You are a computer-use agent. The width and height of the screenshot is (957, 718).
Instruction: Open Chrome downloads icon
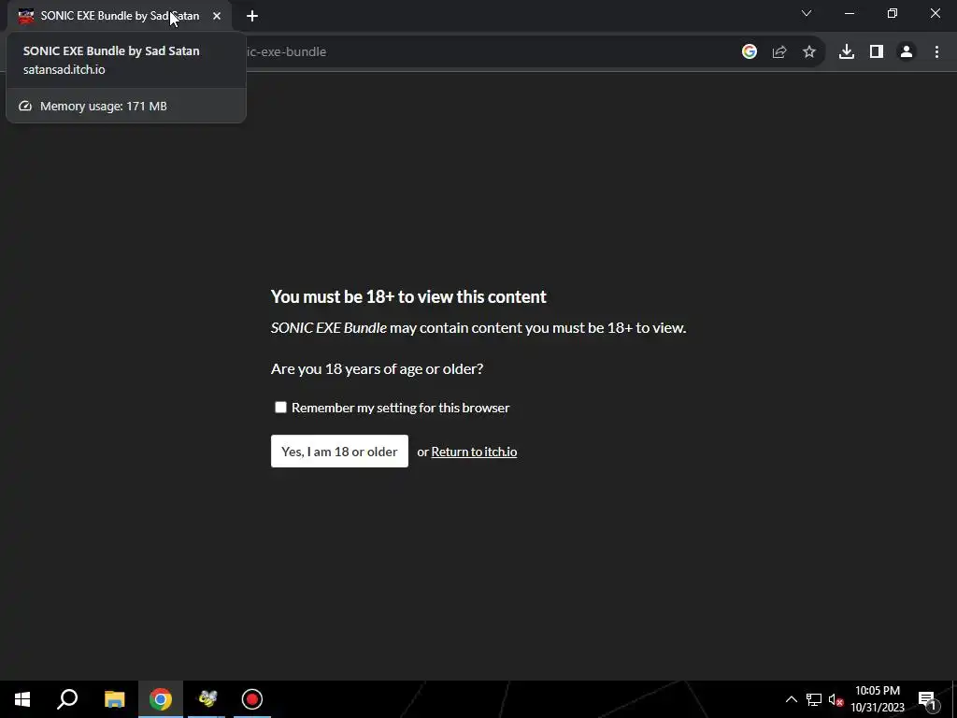847,52
